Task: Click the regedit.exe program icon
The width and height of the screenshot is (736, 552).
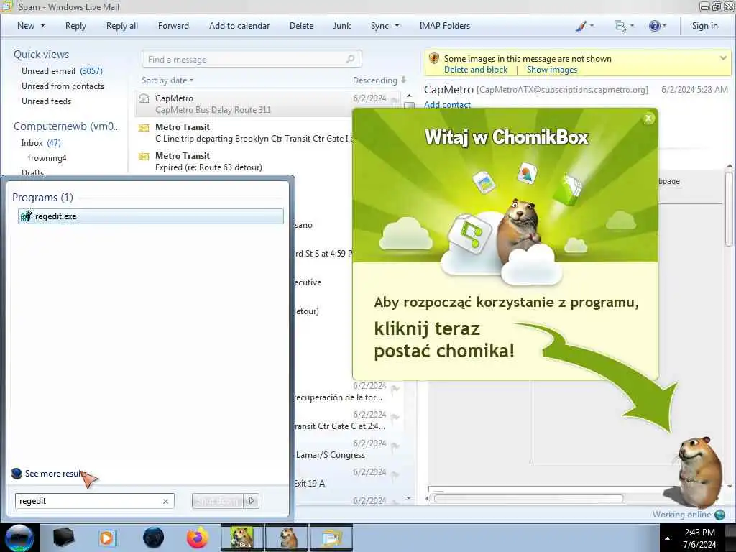Action: [x=27, y=216]
